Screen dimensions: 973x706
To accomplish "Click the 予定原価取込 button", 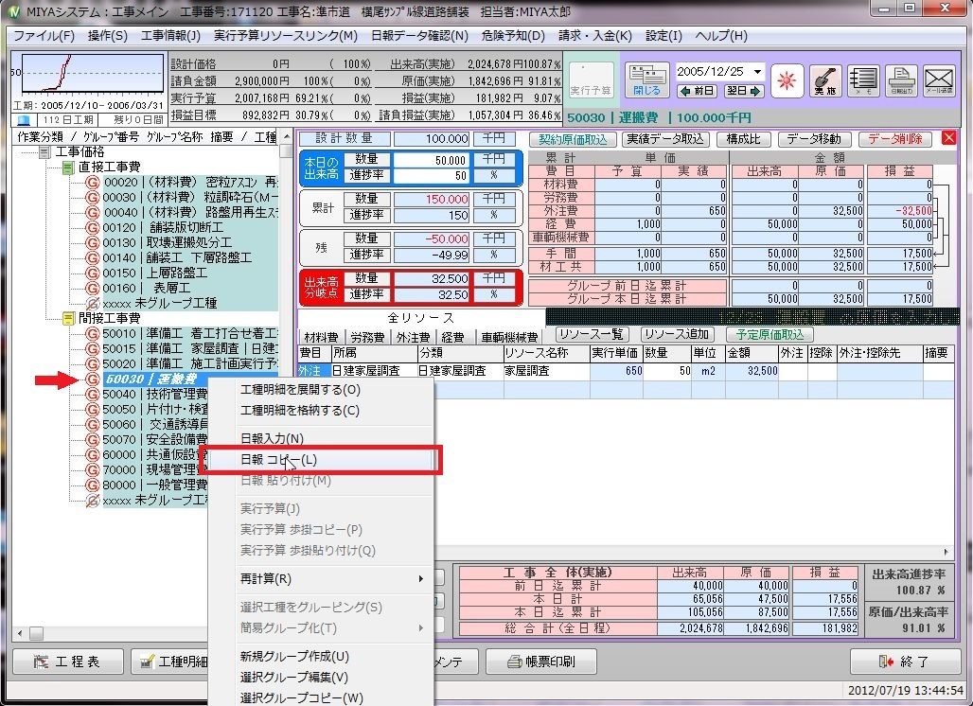I will 770,335.
